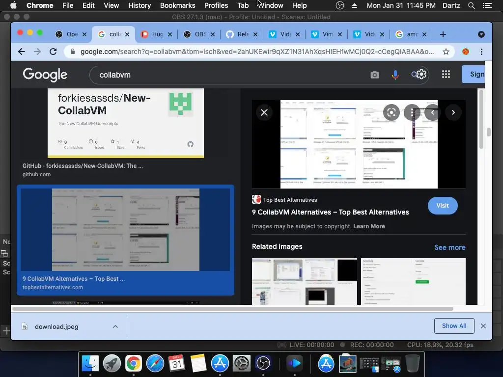
Task: Open the Help menu
Action: [x=299, y=5]
